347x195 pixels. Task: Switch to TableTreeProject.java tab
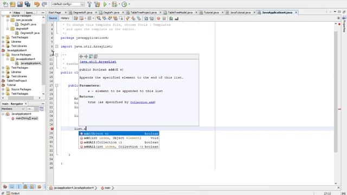143,12
